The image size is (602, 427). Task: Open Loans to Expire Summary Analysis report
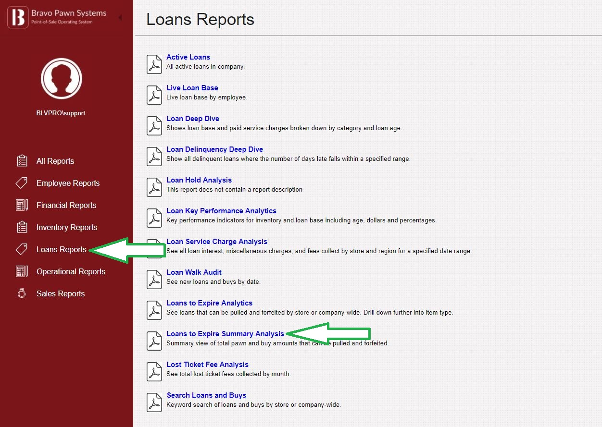[x=226, y=334]
